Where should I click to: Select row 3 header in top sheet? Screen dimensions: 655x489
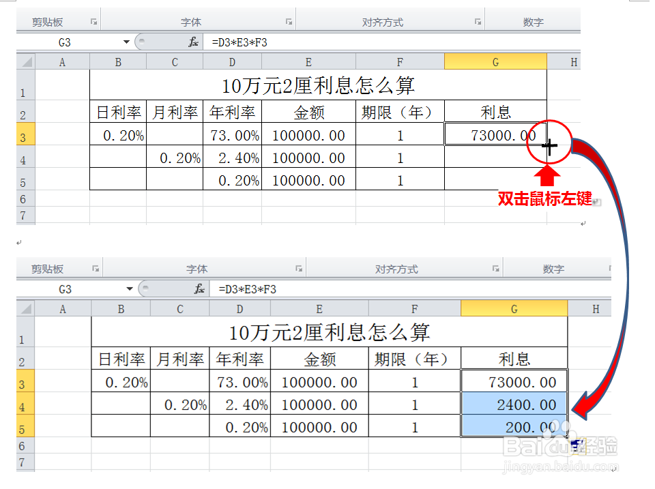coord(26,134)
